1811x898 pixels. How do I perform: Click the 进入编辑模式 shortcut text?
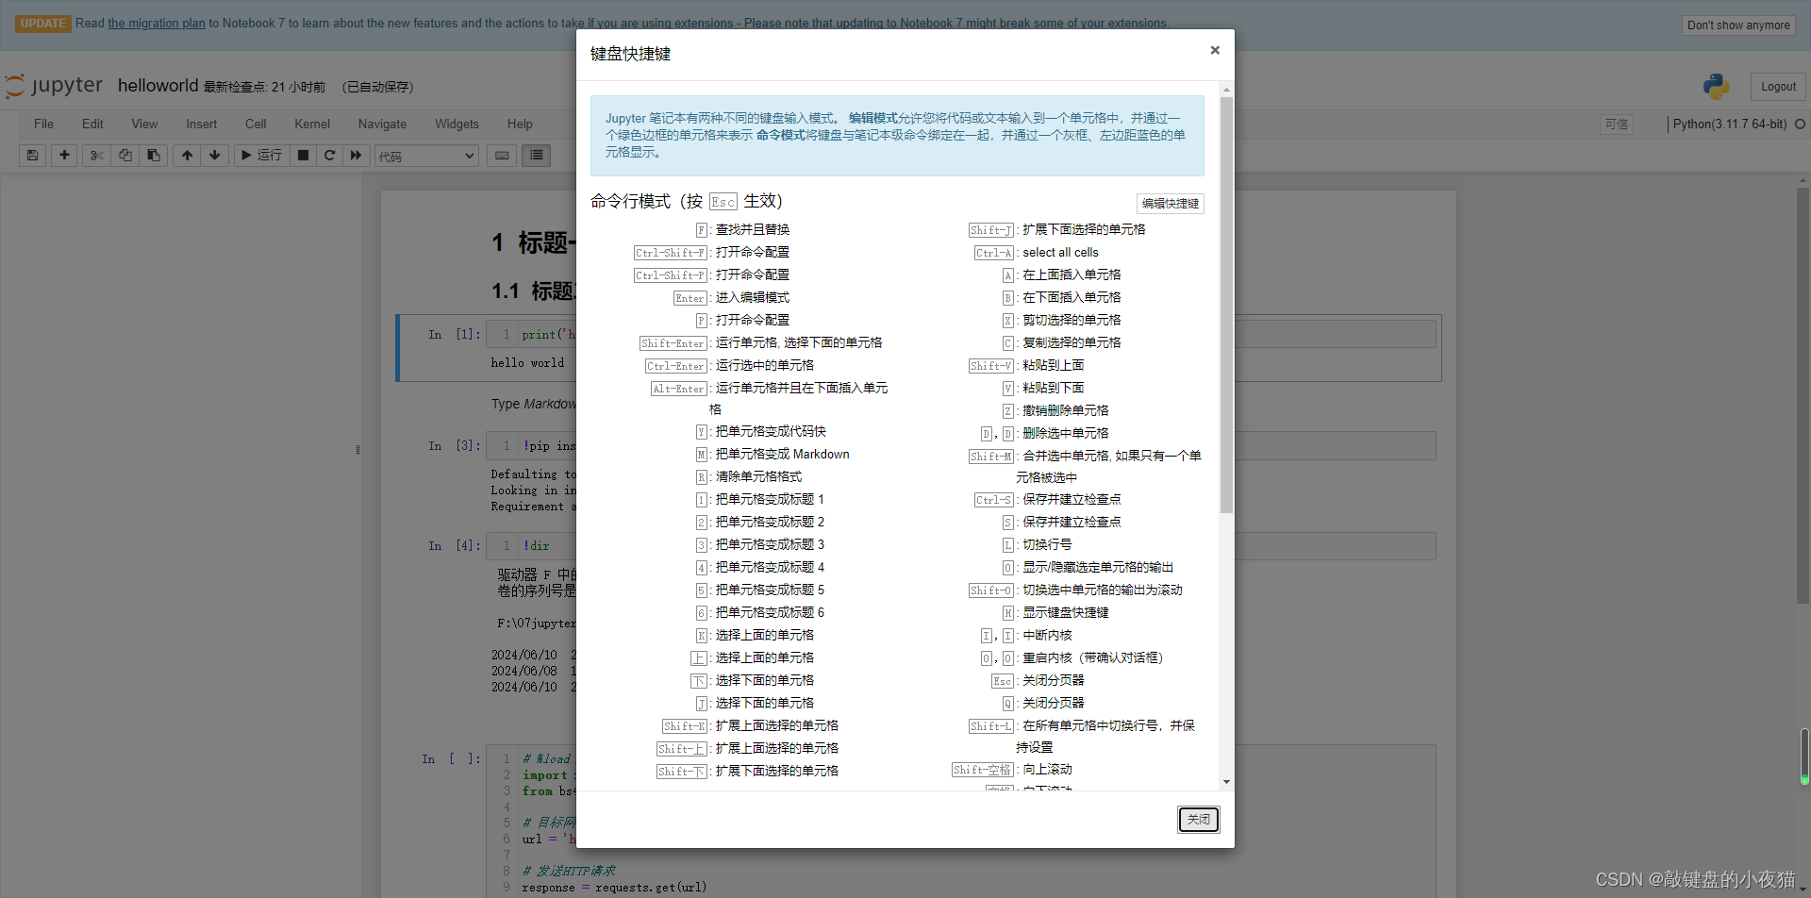pyautogui.click(x=753, y=298)
